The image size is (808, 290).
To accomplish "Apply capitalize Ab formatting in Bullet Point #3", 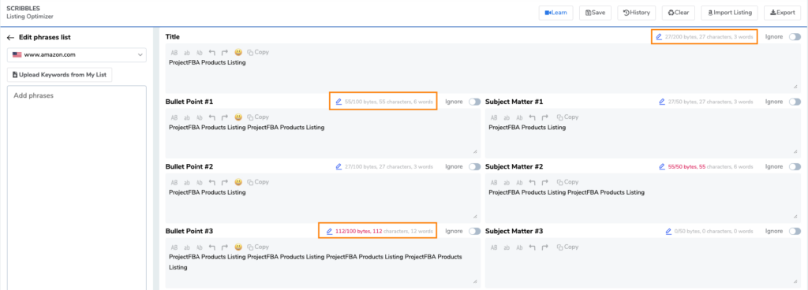I will click(200, 247).
